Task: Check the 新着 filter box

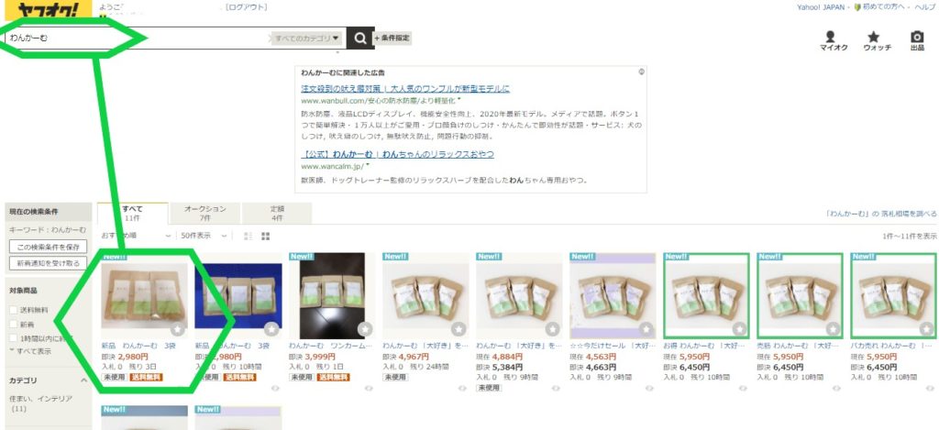Action: pyautogui.click(x=13, y=324)
